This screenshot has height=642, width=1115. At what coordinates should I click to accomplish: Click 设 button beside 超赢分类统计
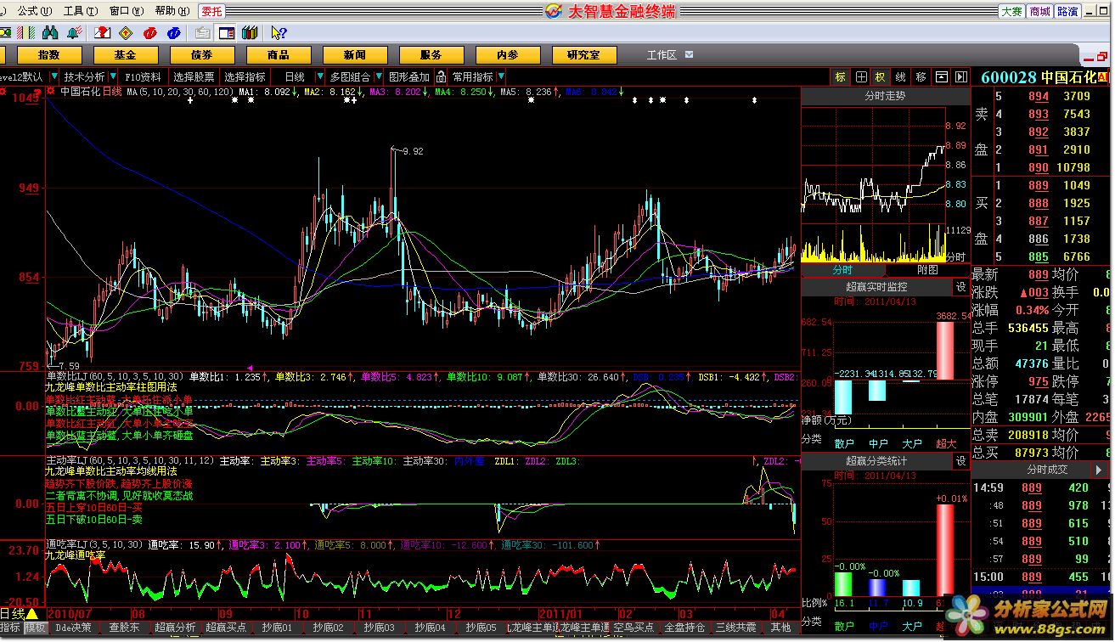(961, 461)
